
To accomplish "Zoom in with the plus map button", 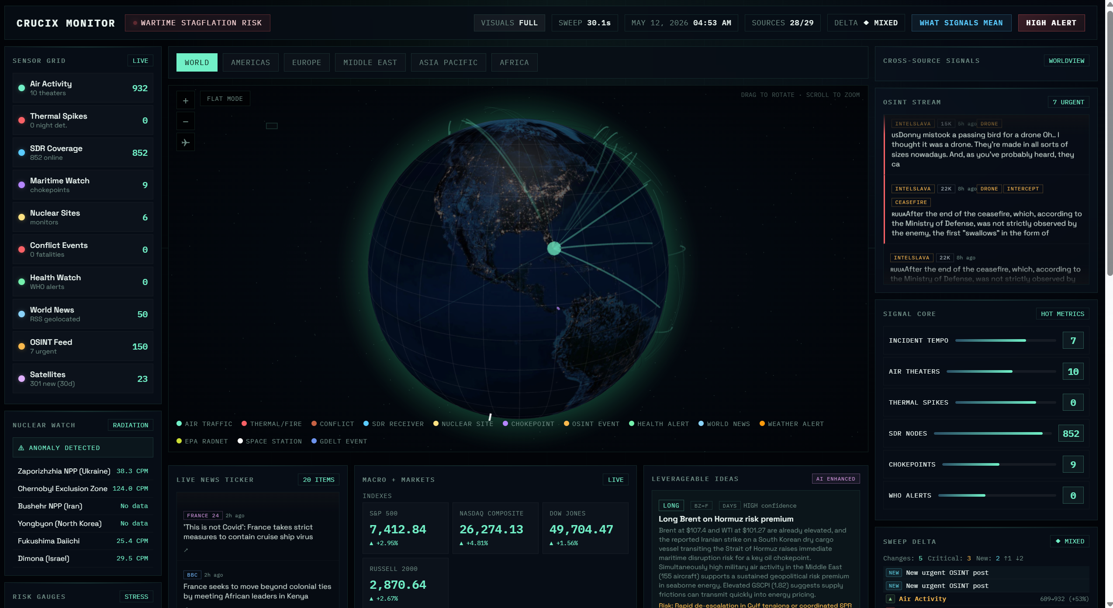I will click(x=186, y=101).
